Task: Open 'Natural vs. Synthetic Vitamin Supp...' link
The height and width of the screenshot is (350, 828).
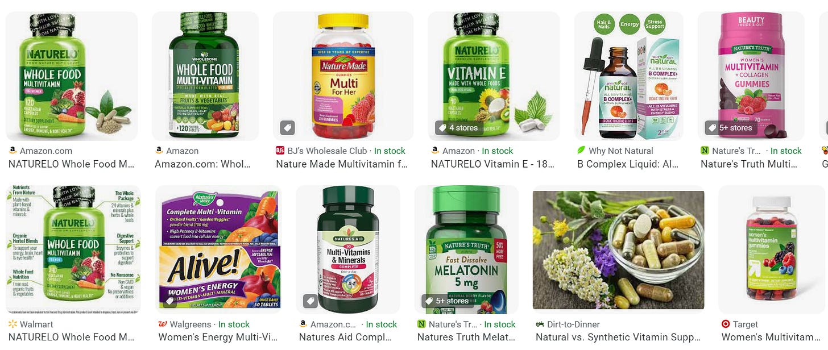Action: 618,337
